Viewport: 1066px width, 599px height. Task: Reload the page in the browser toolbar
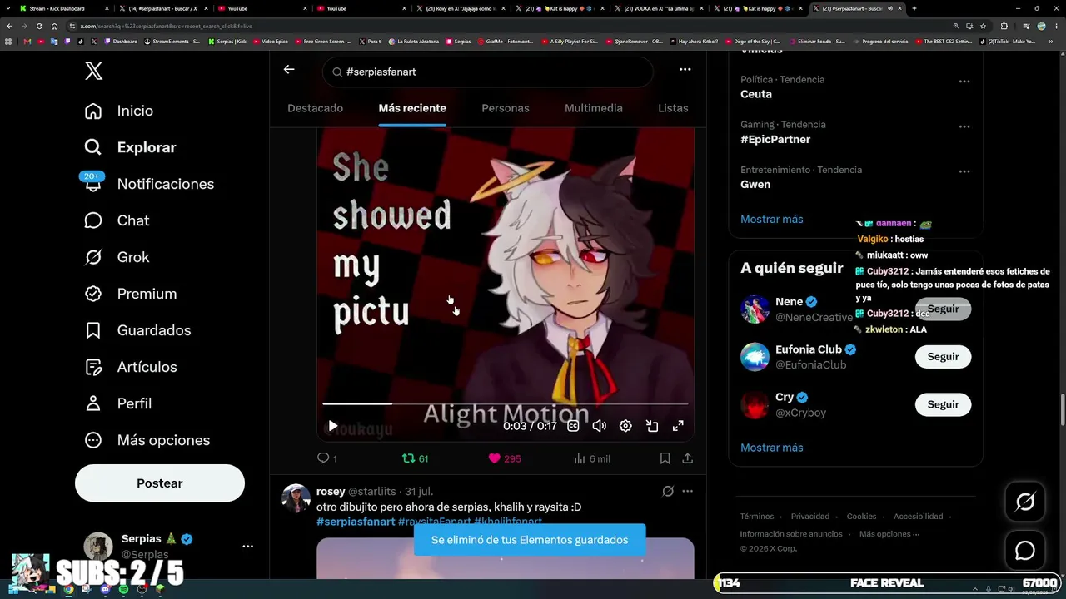click(x=39, y=26)
